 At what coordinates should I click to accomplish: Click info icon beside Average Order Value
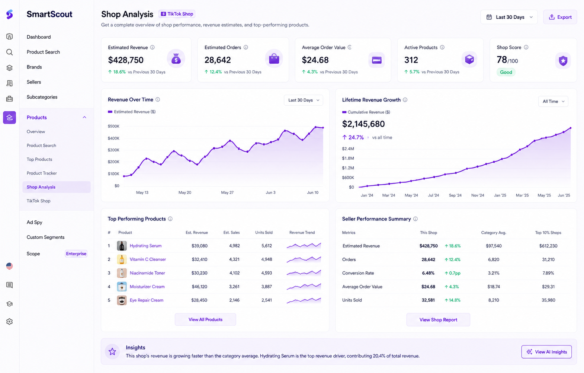[350, 47]
